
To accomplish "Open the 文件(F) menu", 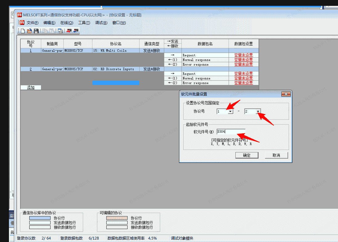I will (32, 23).
